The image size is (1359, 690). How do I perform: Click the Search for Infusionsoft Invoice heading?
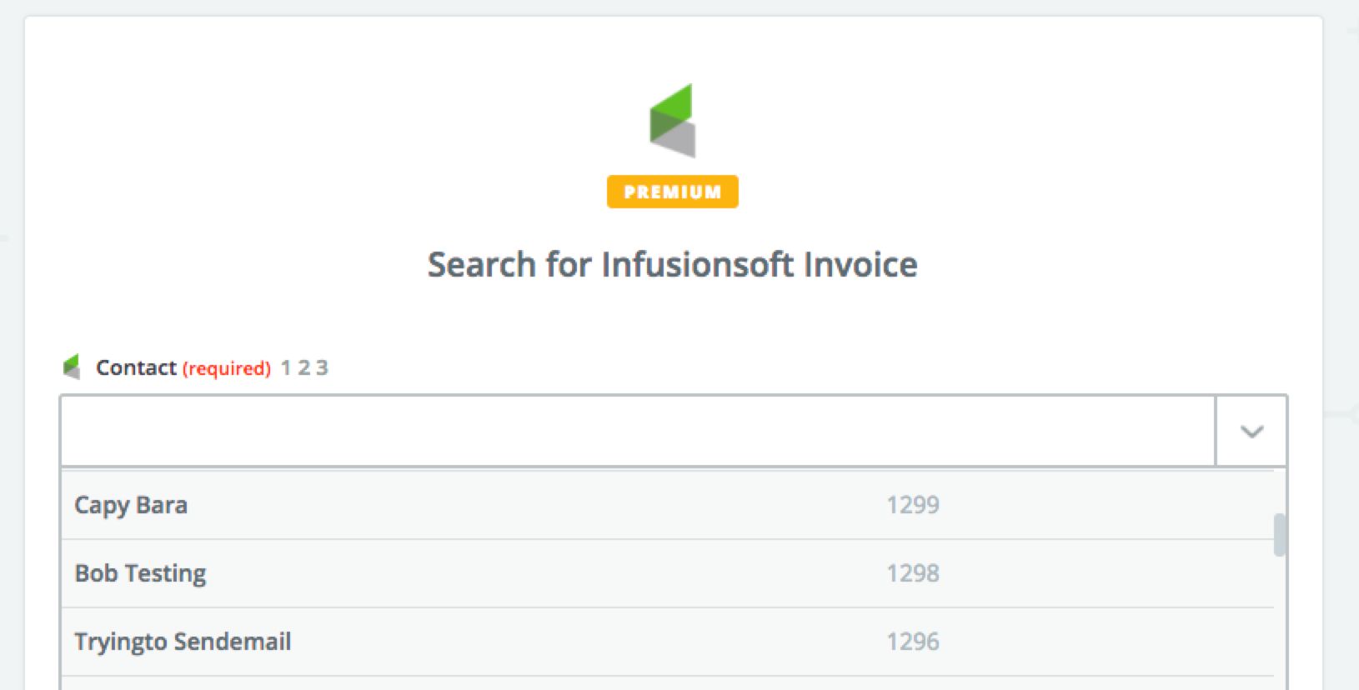[x=672, y=265]
